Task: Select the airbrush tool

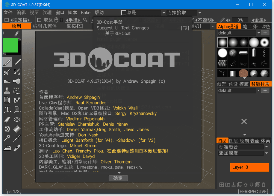Action: point(7,72)
